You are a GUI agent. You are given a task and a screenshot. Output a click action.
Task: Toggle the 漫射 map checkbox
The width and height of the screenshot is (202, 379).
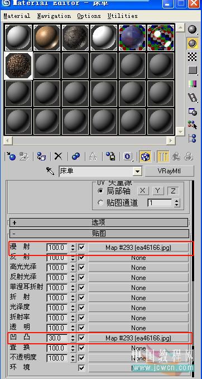[82, 247]
